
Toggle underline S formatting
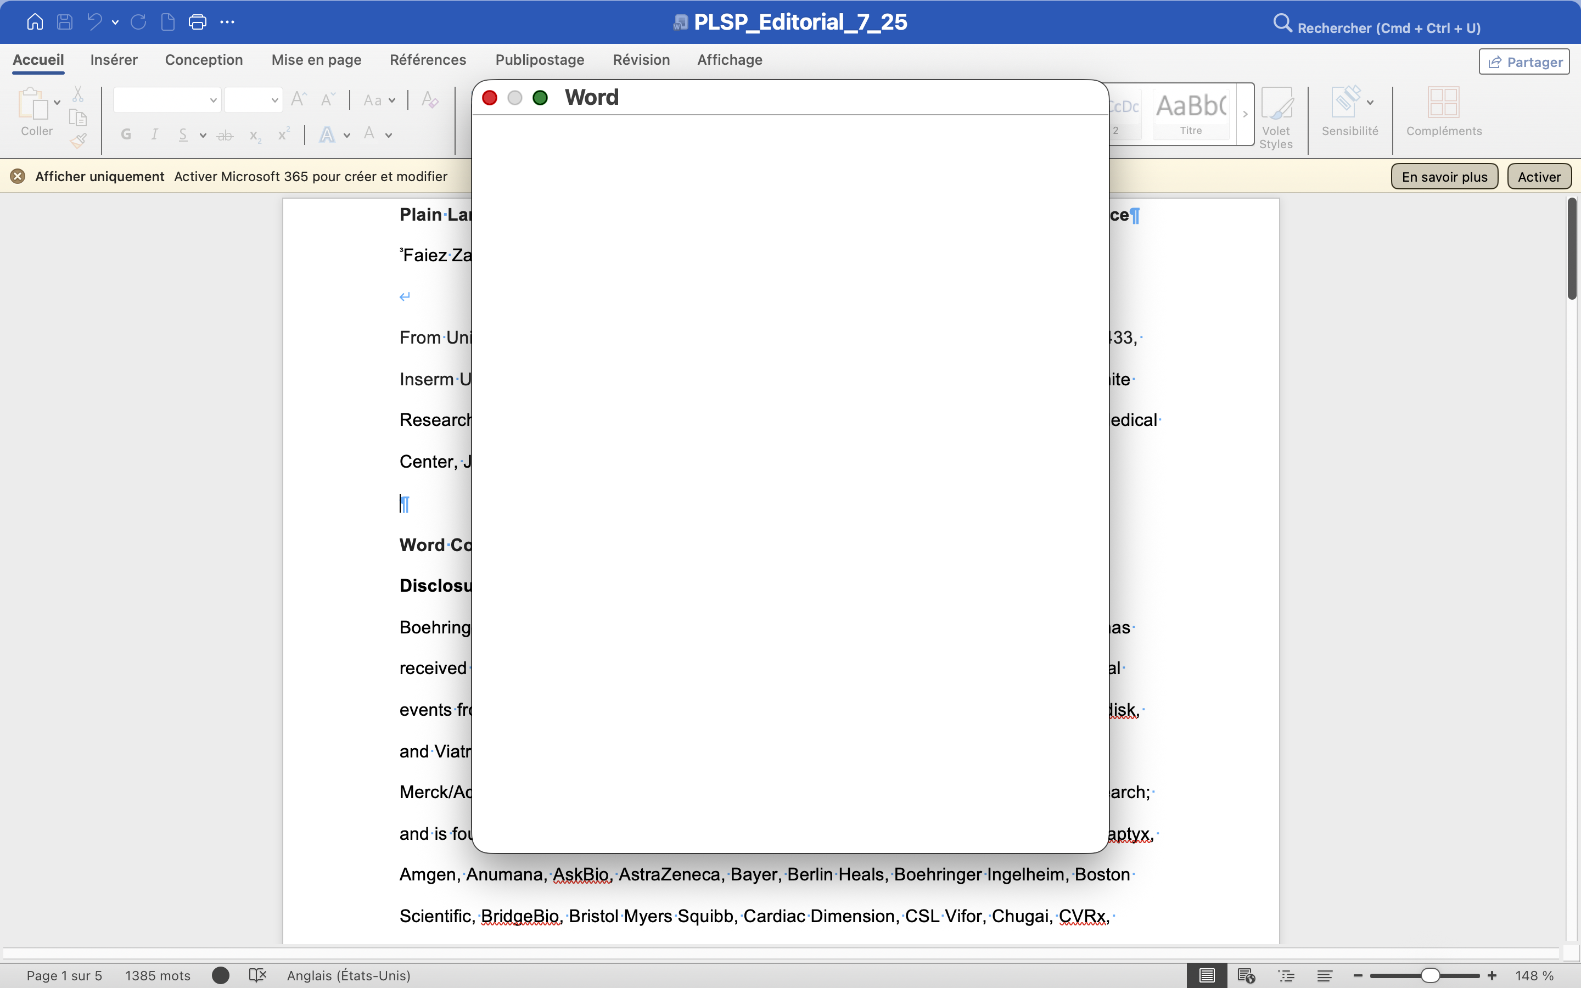tap(183, 134)
